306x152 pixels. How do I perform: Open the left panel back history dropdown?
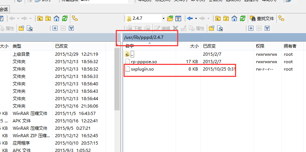(18, 18)
